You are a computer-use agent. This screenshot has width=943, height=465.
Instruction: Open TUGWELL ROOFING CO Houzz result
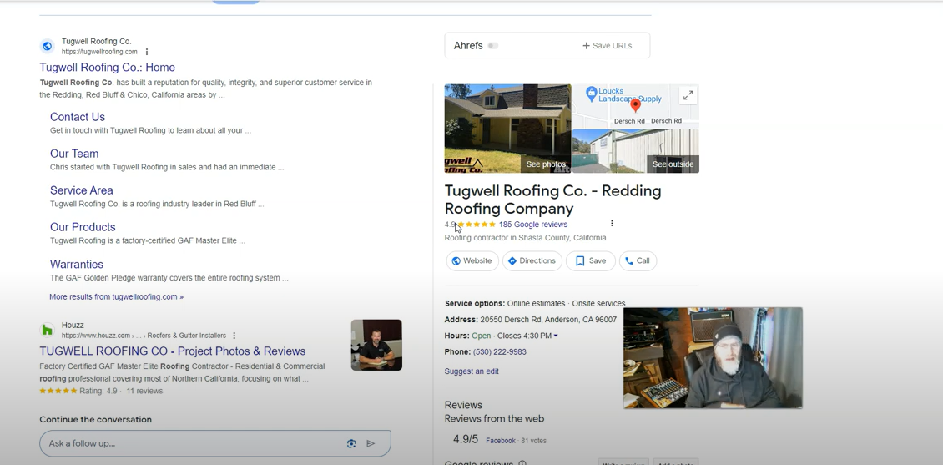(173, 351)
